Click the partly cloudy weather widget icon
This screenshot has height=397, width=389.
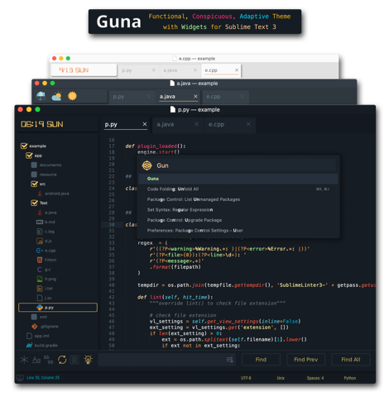pos(56,96)
